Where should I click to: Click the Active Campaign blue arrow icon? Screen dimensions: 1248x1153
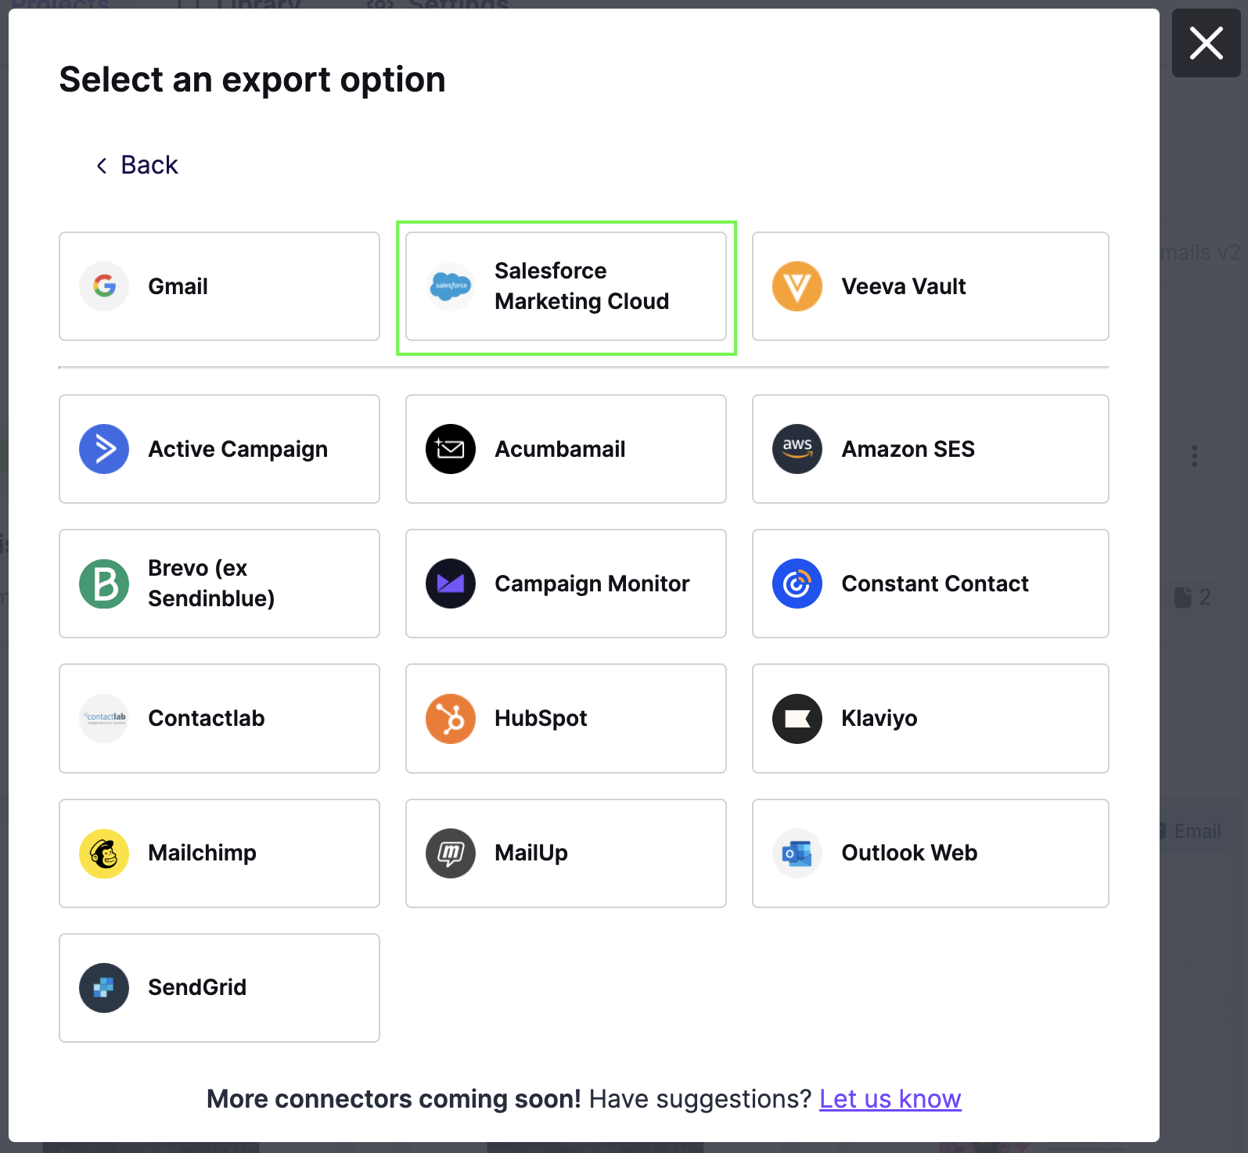click(104, 449)
